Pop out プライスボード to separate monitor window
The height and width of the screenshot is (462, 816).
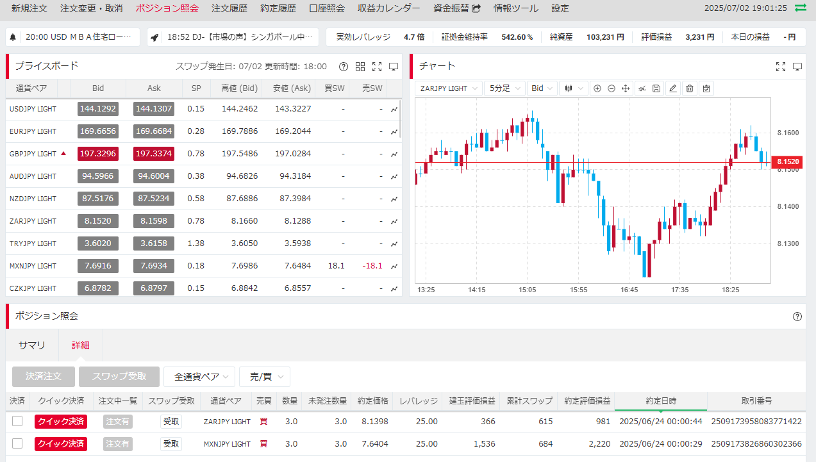tap(394, 67)
